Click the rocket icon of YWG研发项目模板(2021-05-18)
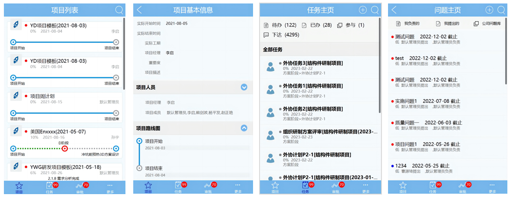513x198 pixels. coord(16,166)
